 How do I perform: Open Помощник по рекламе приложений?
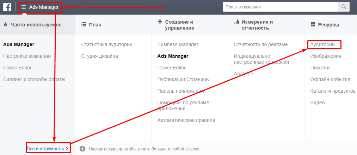point(183,106)
